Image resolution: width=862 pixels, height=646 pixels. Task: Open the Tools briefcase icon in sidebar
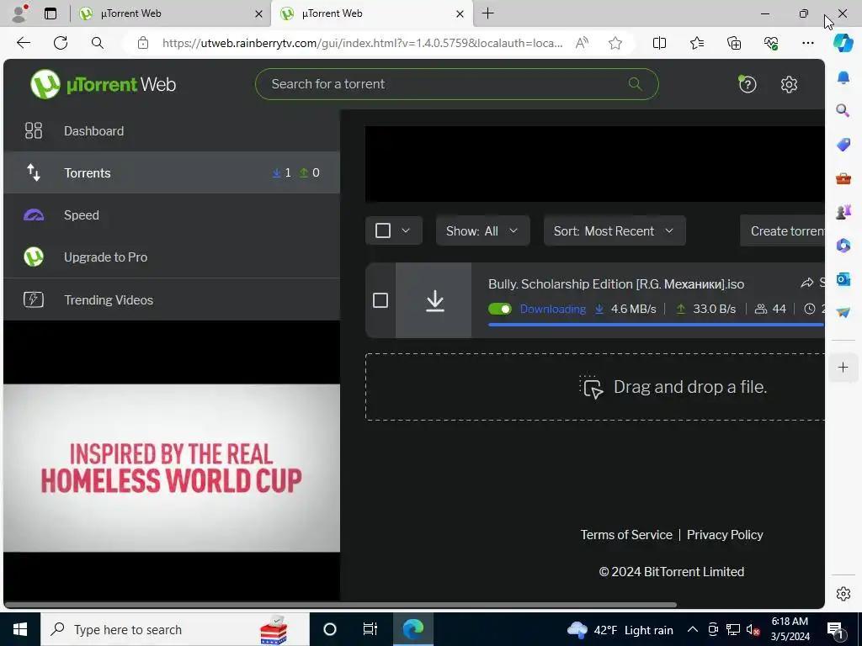[843, 178]
